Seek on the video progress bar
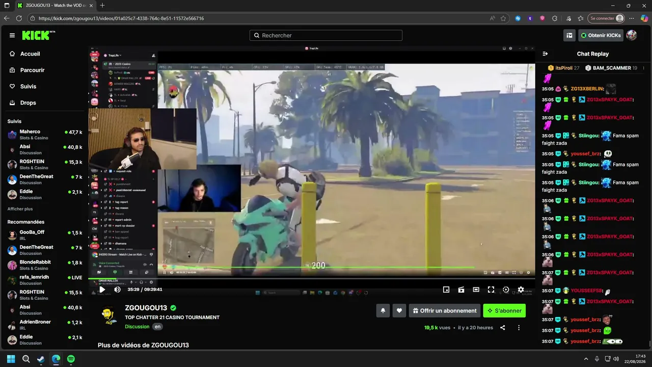This screenshot has height=367, width=652. 312,279
